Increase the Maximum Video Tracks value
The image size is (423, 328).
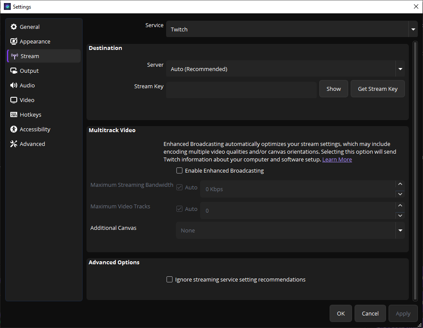pyautogui.click(x=400, y=206)
